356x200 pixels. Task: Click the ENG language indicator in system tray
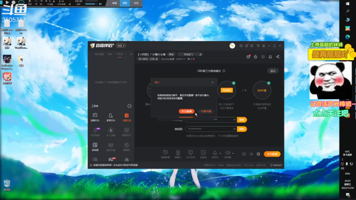pos(348,174)
